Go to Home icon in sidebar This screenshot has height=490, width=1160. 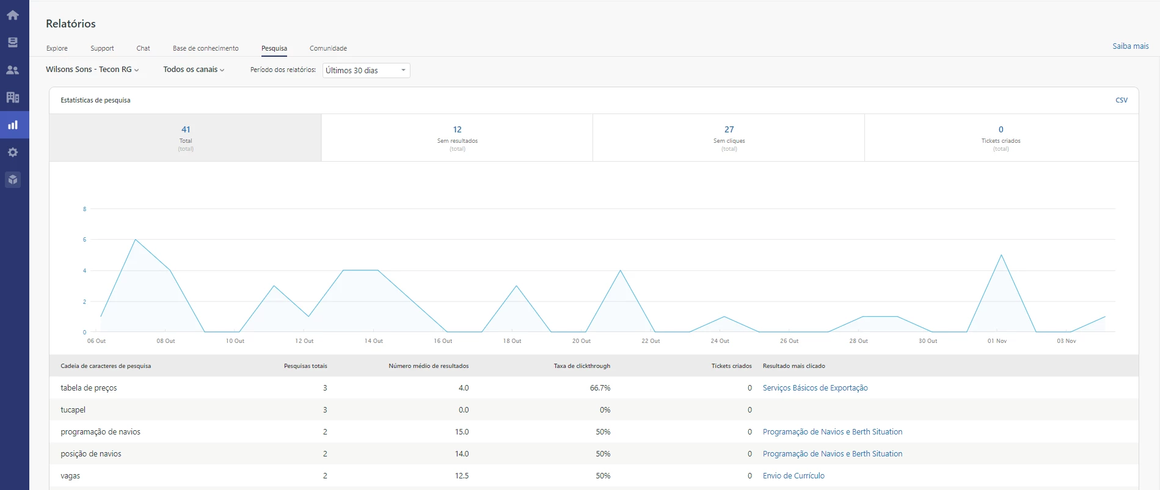pos(13,15)
